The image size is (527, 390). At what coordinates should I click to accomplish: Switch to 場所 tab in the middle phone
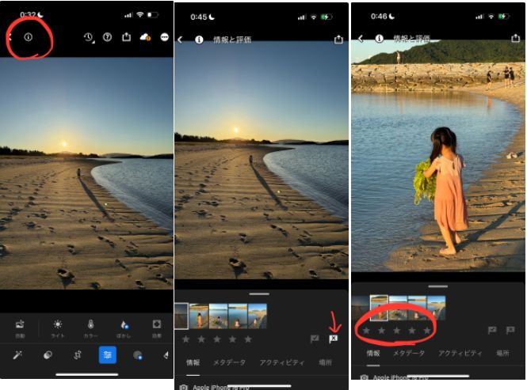(325, 362)
